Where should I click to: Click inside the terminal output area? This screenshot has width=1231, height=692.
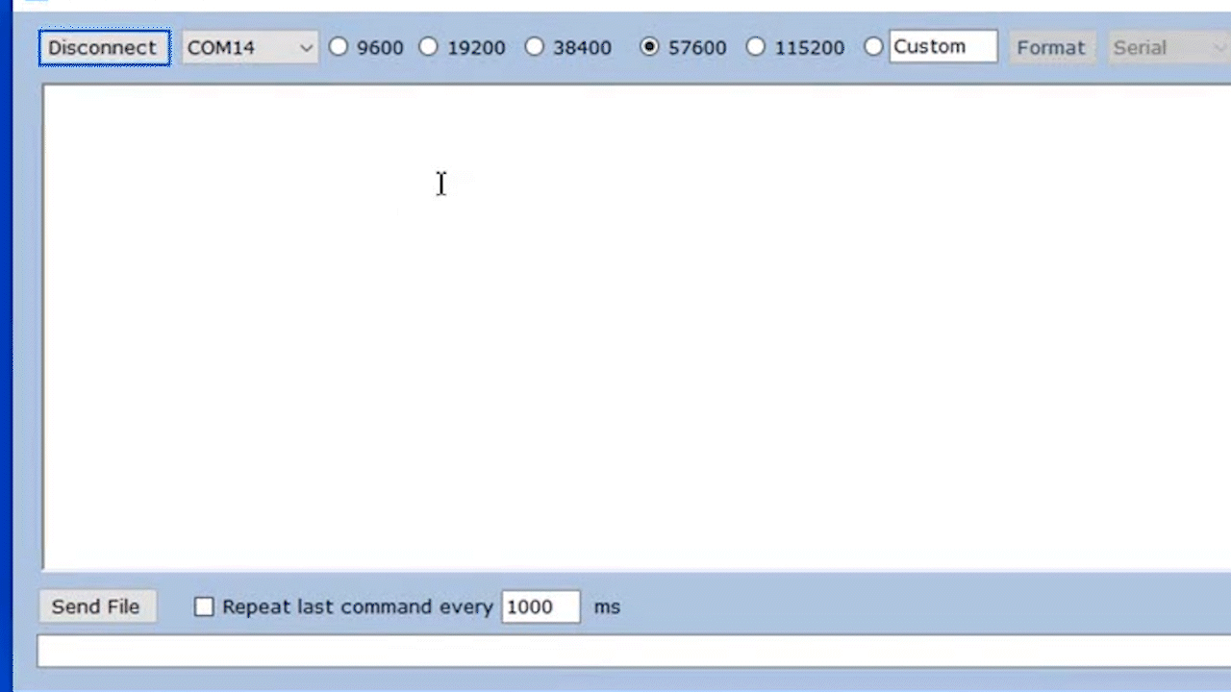point(637,327)
